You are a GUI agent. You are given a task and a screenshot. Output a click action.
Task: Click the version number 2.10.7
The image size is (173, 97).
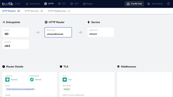18,4
